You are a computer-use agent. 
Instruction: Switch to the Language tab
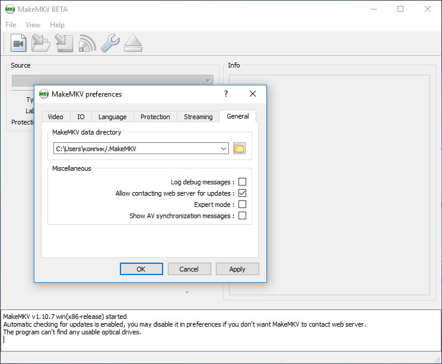113,117
